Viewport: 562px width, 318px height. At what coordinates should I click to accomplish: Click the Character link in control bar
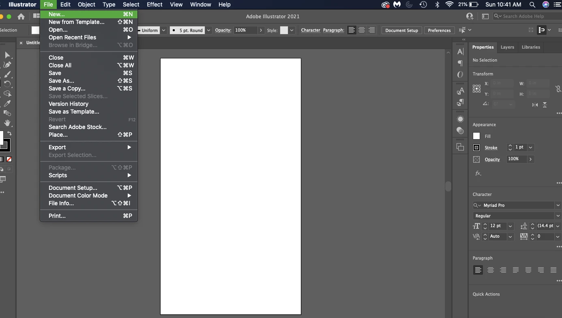pos(311,30)
